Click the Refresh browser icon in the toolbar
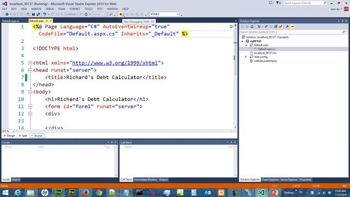This screenshot has height=197, width=350. point(86,14)
